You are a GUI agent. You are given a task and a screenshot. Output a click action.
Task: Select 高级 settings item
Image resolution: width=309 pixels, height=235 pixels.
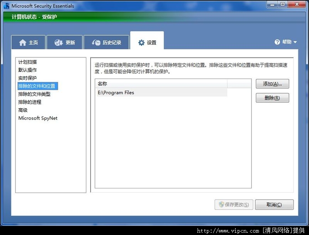pos(23,110)
